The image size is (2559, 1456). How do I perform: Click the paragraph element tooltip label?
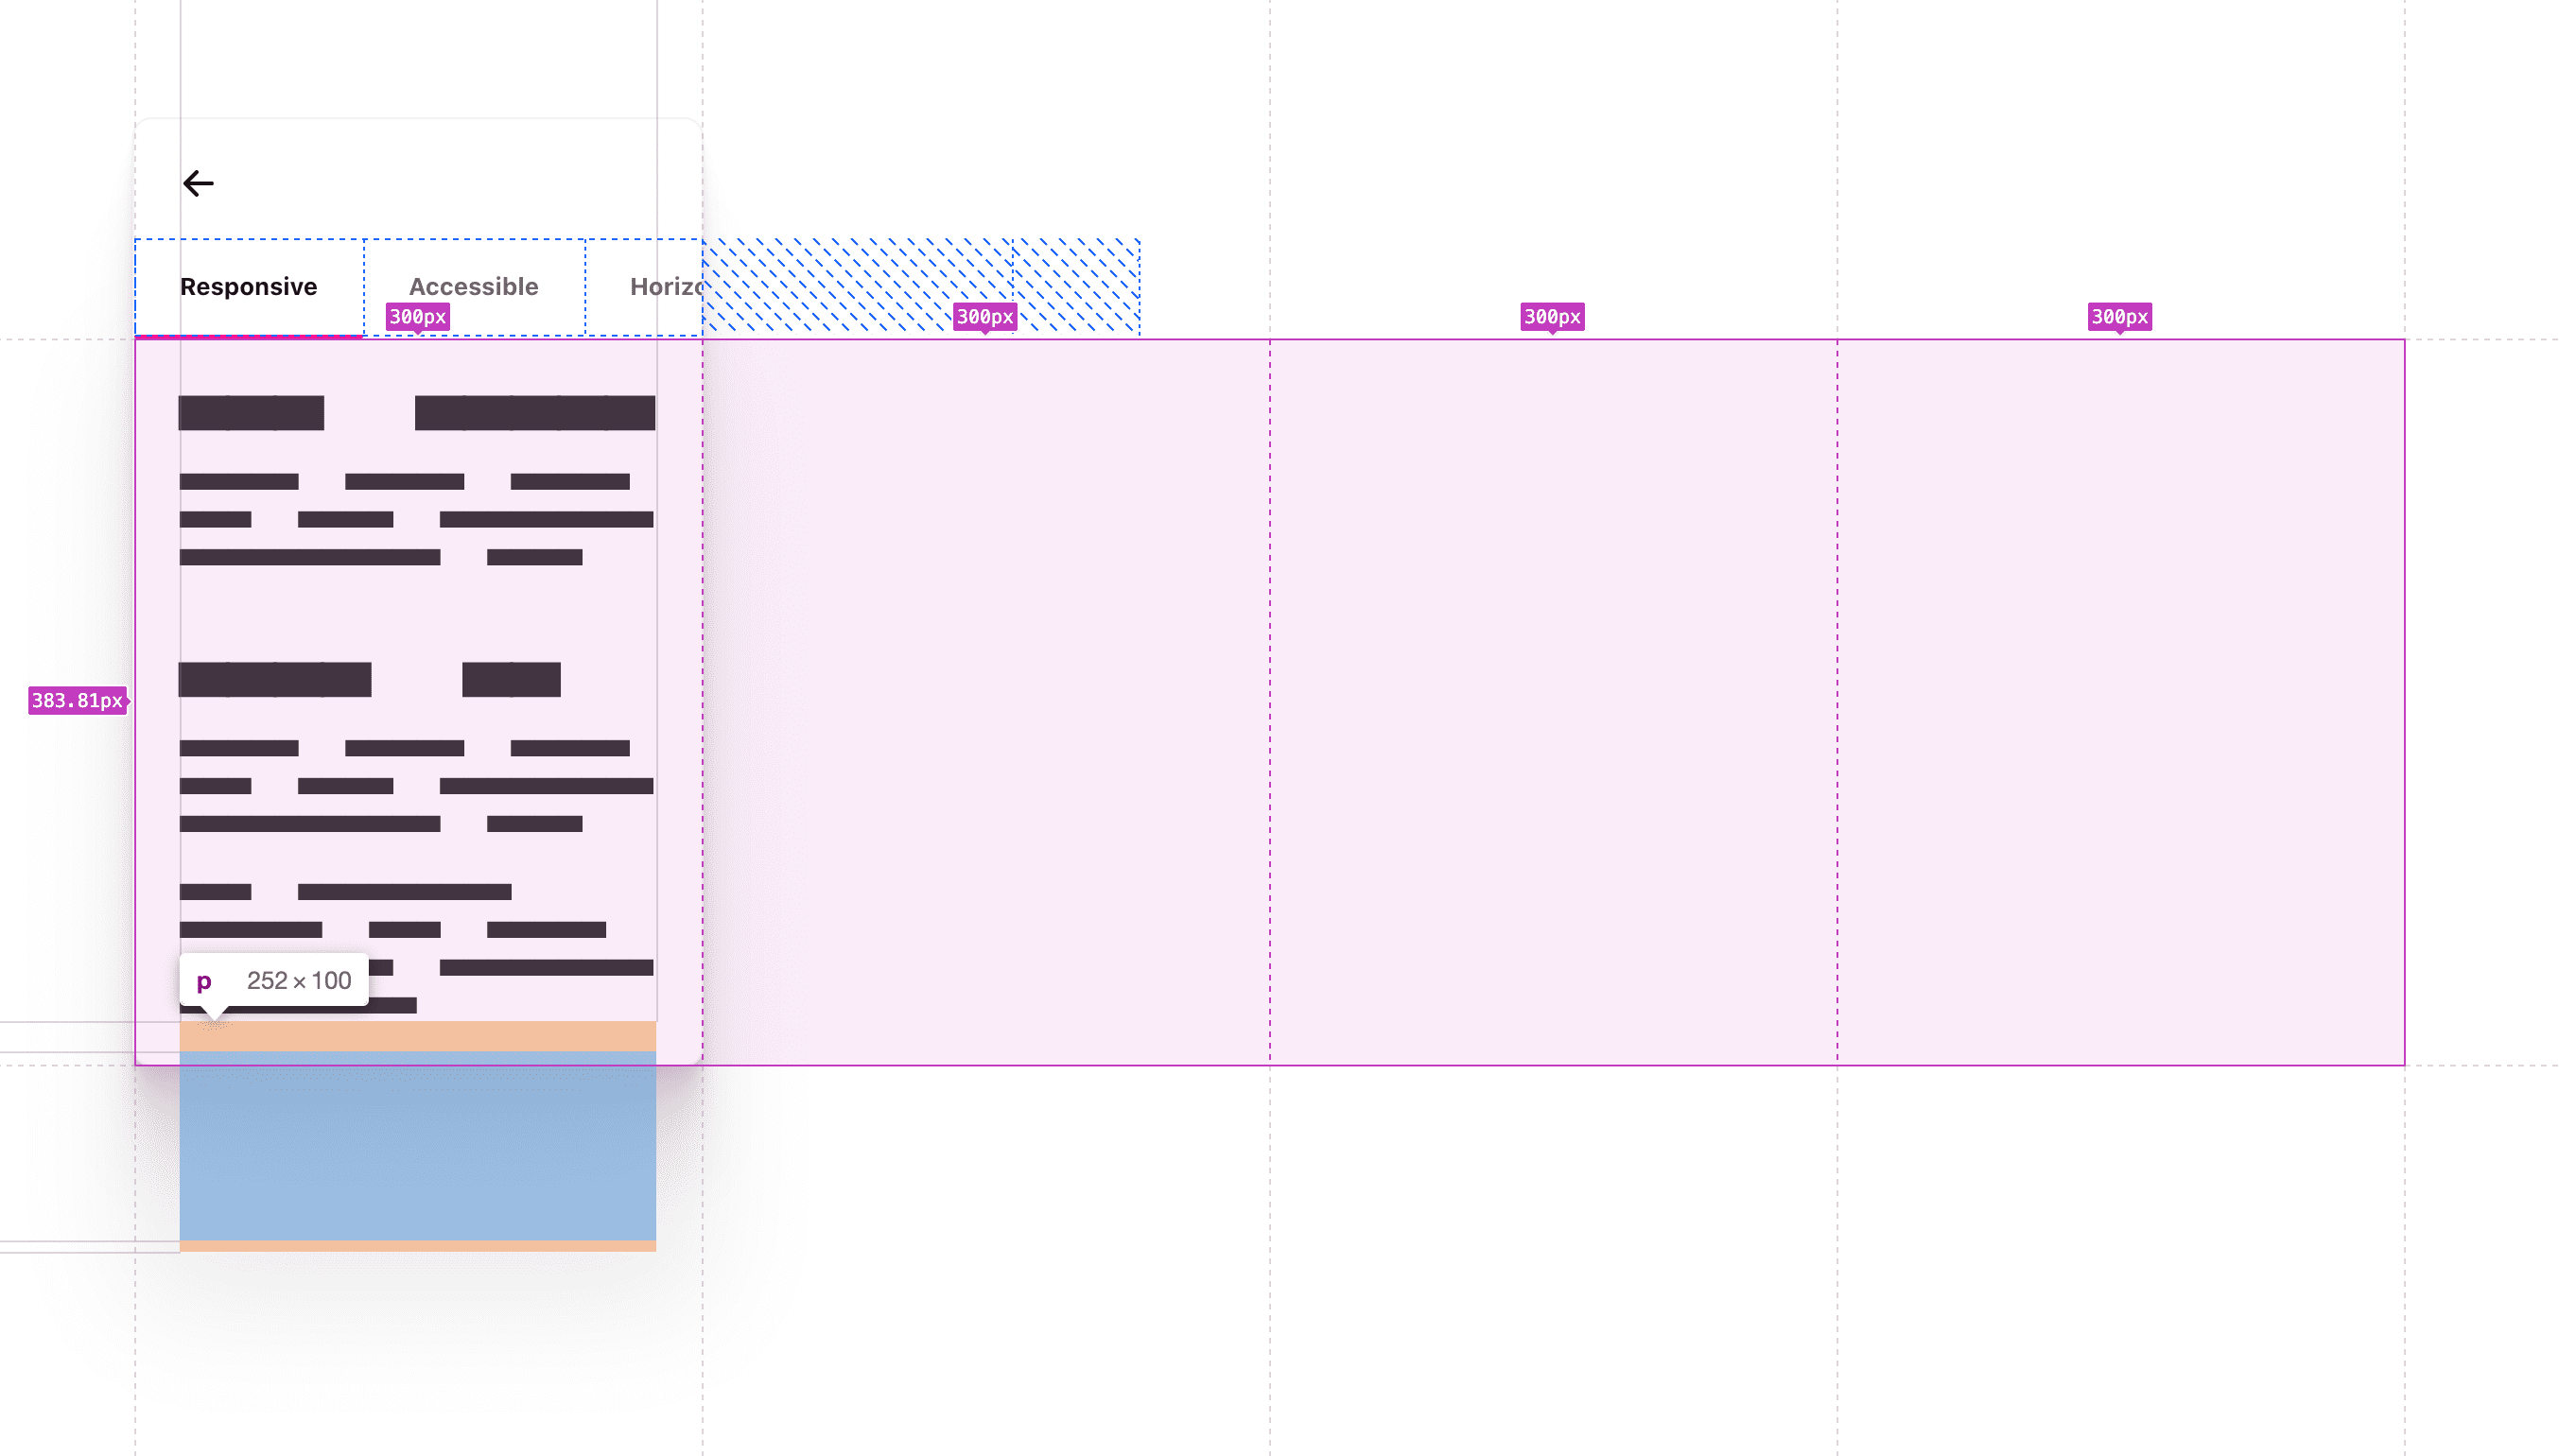click(x=205, y=980)
